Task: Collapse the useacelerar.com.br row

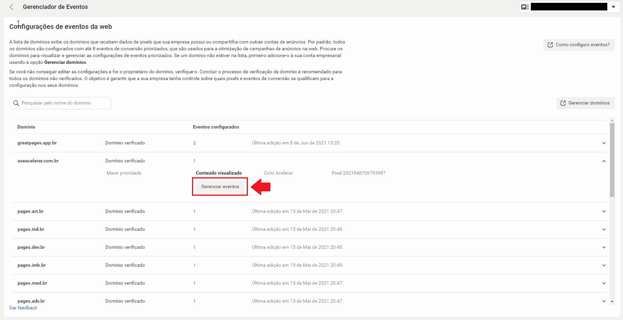Action: [604, 161]
